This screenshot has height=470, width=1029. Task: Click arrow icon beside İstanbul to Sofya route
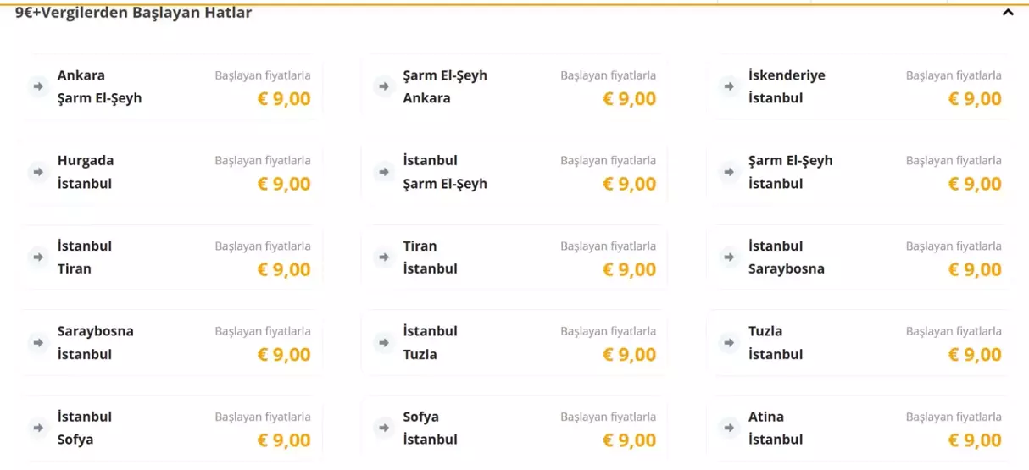pos(38,428)
